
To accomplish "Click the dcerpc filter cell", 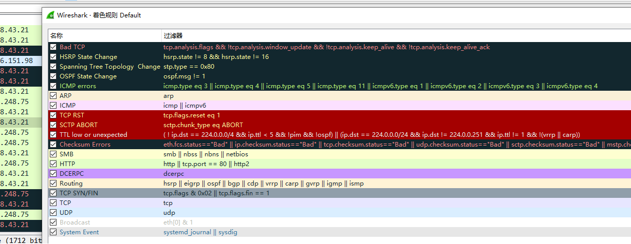I will [173, 174].
